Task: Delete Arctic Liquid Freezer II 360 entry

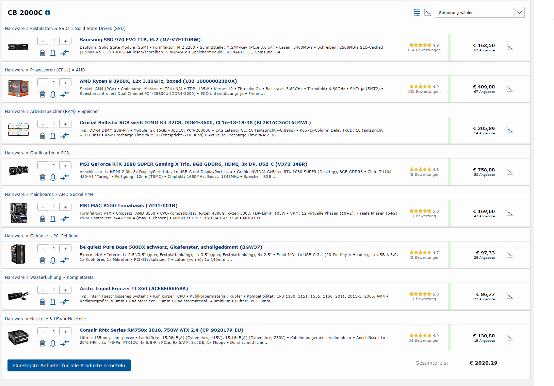Action: point(43,302)
